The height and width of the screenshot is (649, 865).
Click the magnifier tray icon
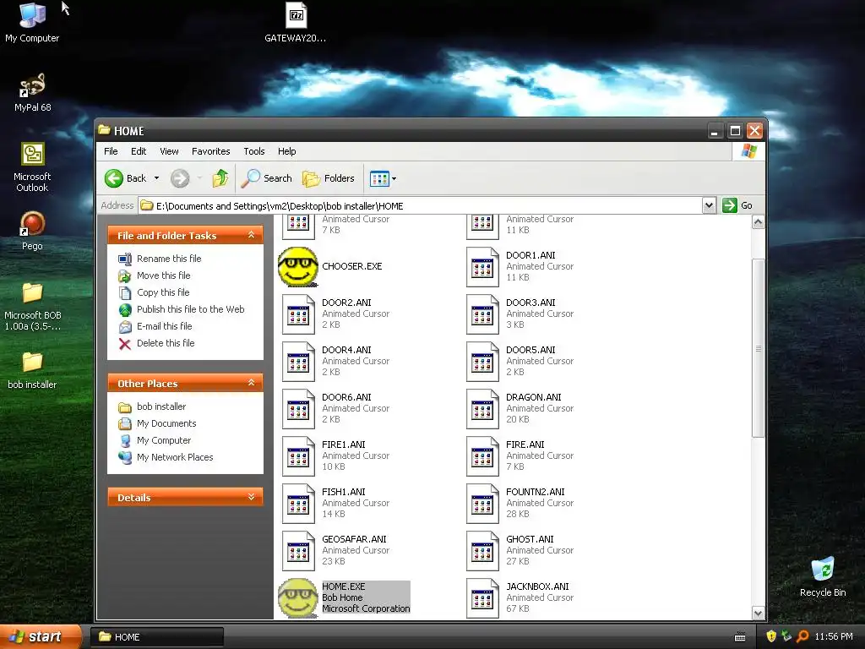802,636
